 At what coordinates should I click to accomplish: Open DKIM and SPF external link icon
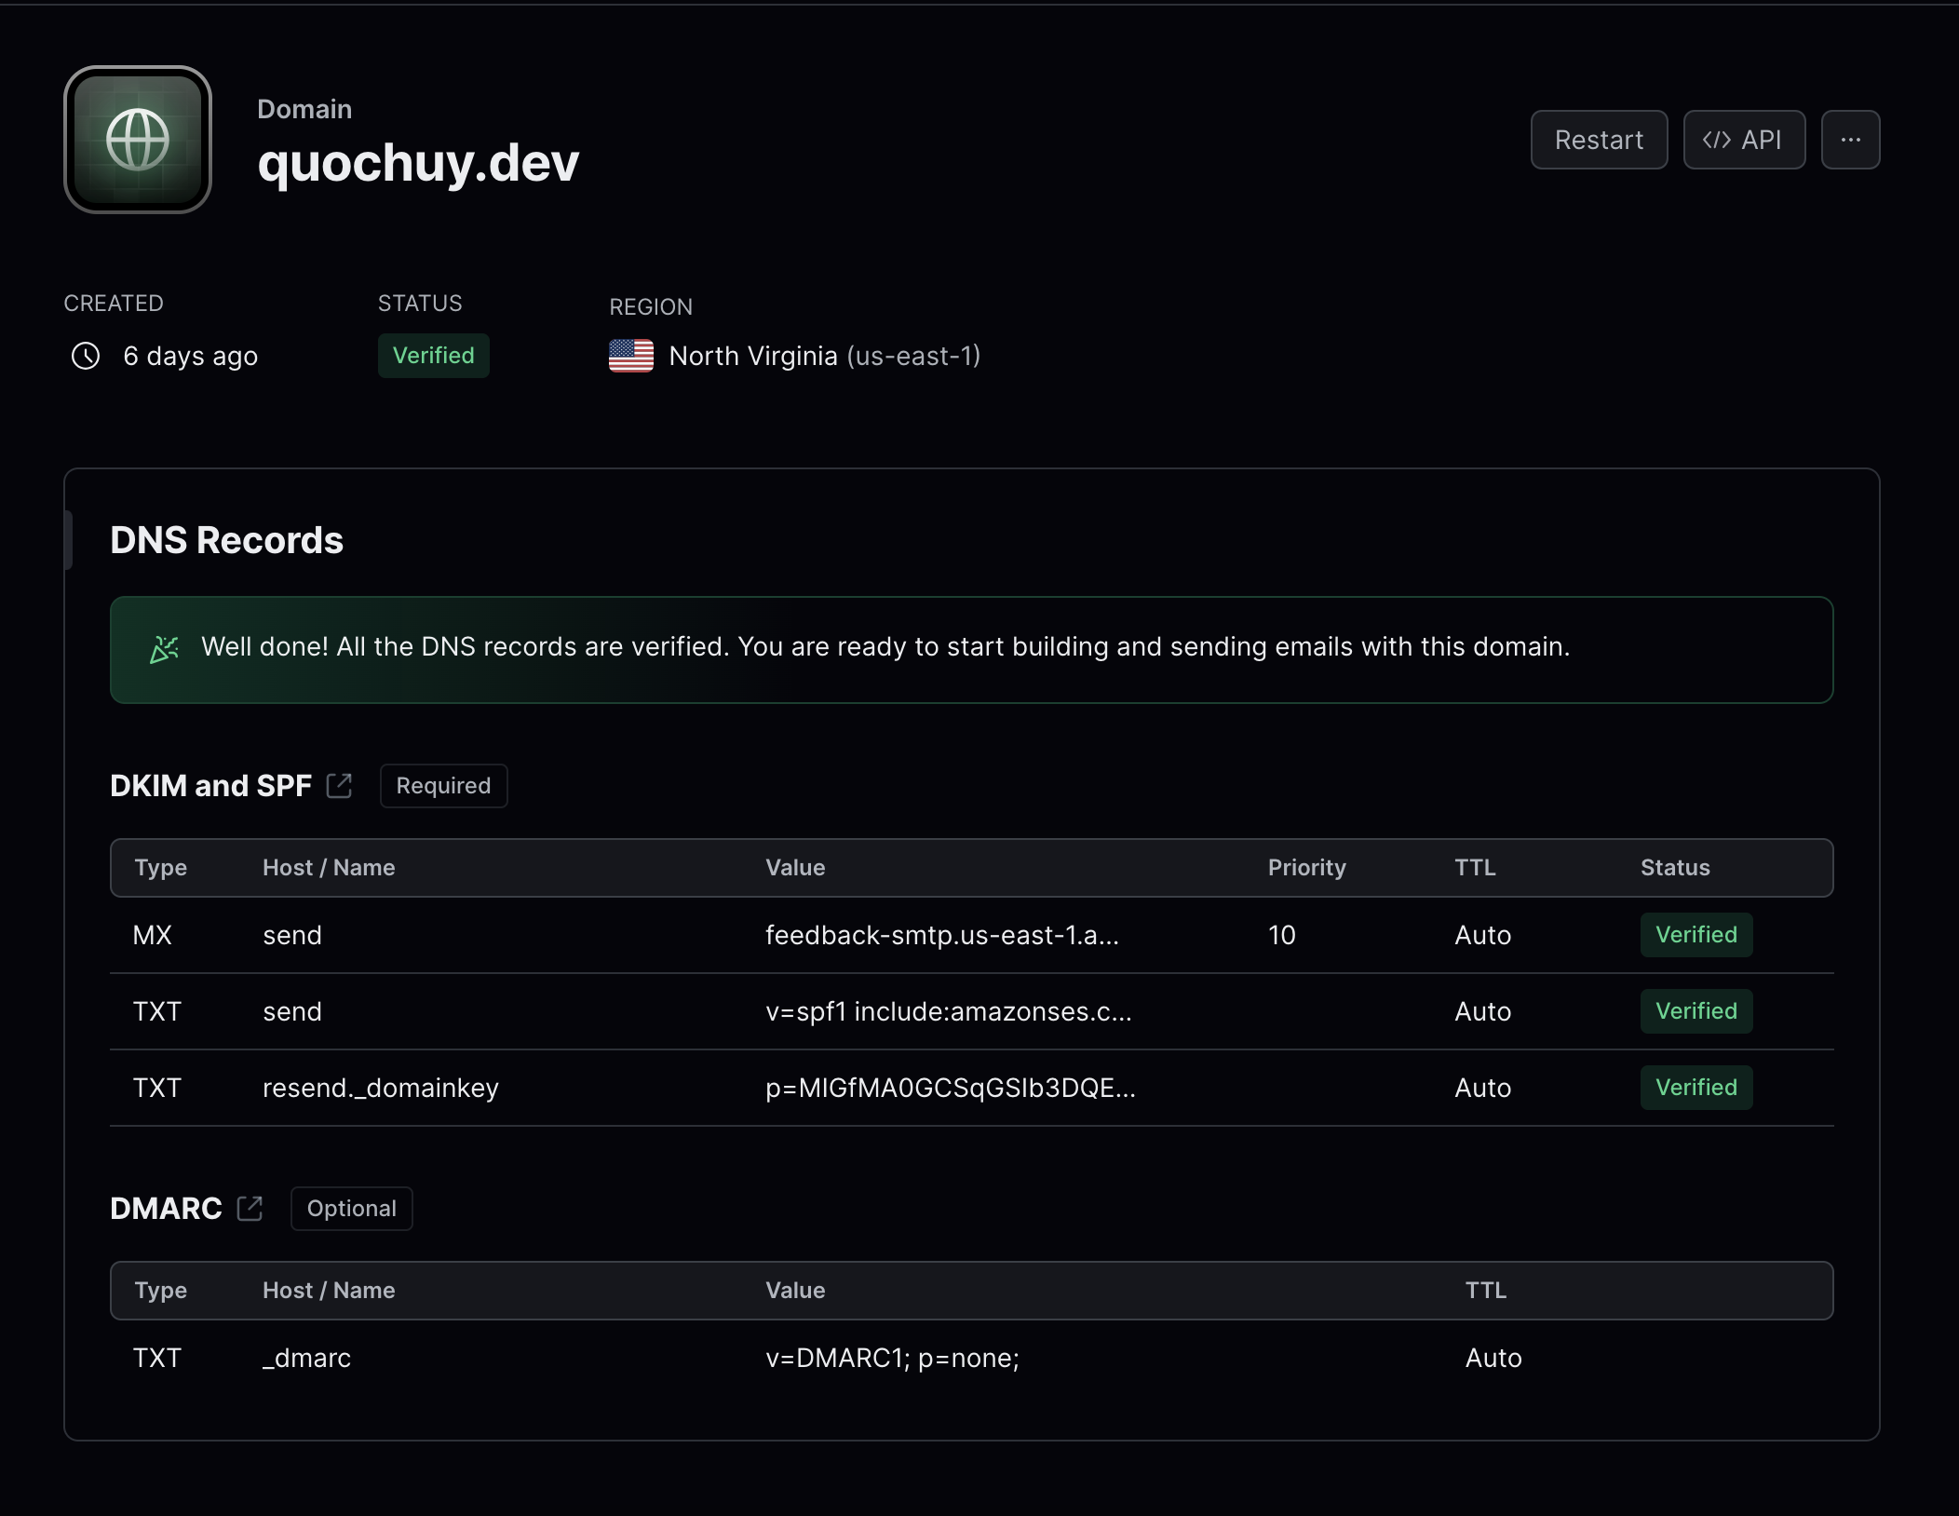[340, 786]
